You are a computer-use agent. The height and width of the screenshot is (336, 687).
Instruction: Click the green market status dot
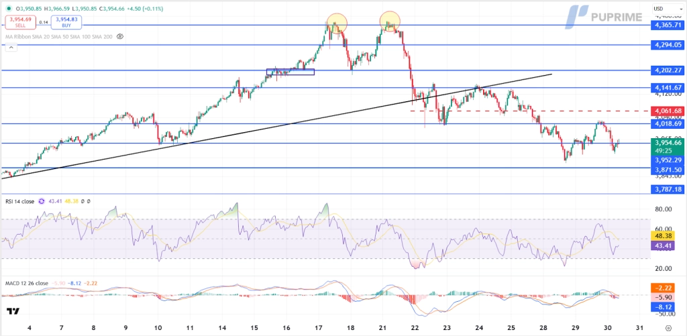point(9,8)
